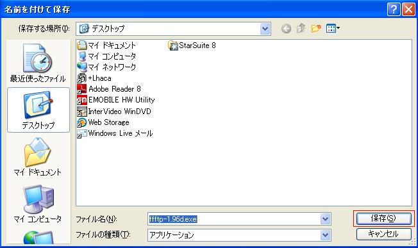This screenshot has height=248, width=418.
Task: Expand the ファイル名 dropdown arrow
Action: coord(325,219)
